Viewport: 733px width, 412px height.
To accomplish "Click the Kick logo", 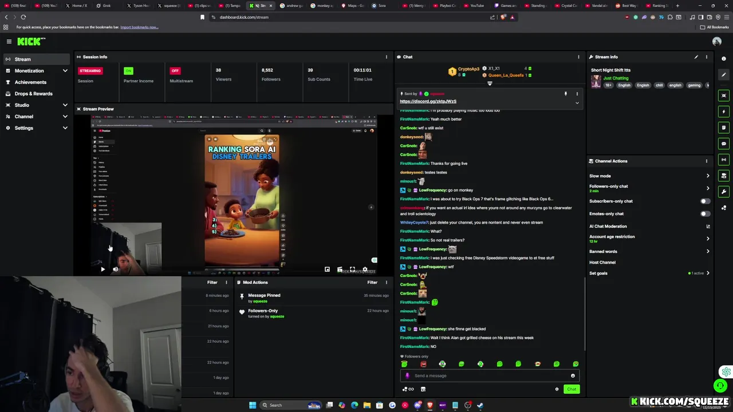I will click(x=29, y=41).
